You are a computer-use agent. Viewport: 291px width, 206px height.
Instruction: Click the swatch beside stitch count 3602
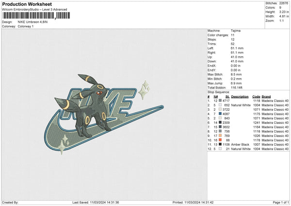pos(220,127)
